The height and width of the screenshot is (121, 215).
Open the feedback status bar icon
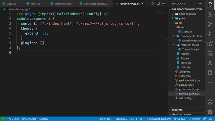click(x=204, y=119)
